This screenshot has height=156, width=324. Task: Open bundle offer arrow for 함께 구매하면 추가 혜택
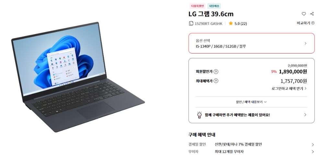point(305,115)
